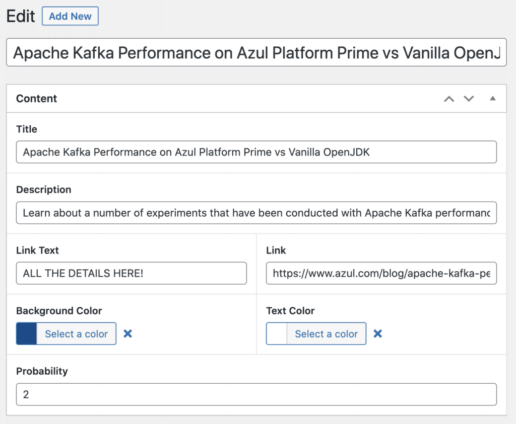Move Content panel down with chevron
This screenshot has height=424, width=516.
[469, 99]
